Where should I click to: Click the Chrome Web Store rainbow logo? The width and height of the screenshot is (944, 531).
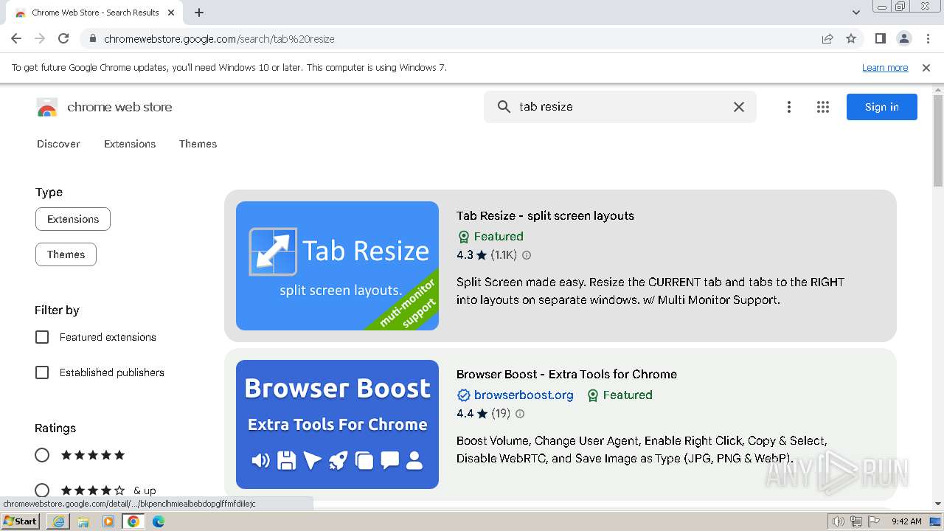click(47, 108)
